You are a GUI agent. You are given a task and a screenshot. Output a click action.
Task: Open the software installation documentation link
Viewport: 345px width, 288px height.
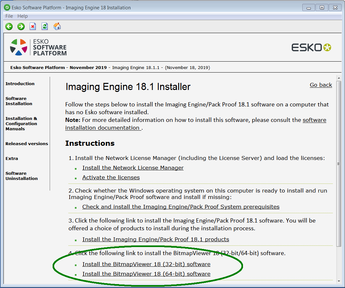[x=314, y=120]
